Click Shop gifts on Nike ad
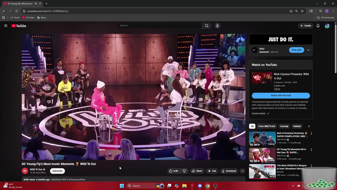 tap(296, 50)
